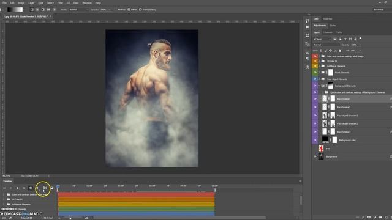Open the gradient Mode dropdown in options bar
This screenshot has height=220, width=392.
pos(78,10)
